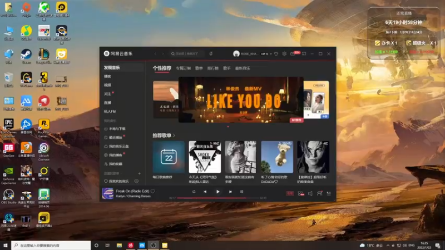Select the Steam desktop icon
Viewport: 445px width, 250px height.
[26, 56]
